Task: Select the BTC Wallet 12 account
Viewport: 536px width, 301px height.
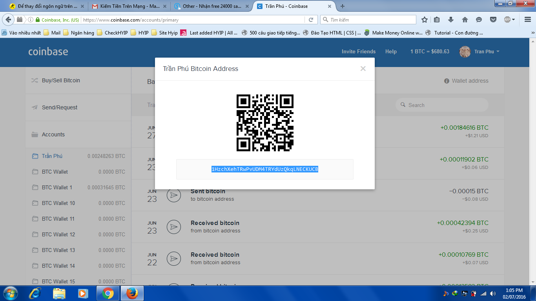Action: (x=78, y=234)
